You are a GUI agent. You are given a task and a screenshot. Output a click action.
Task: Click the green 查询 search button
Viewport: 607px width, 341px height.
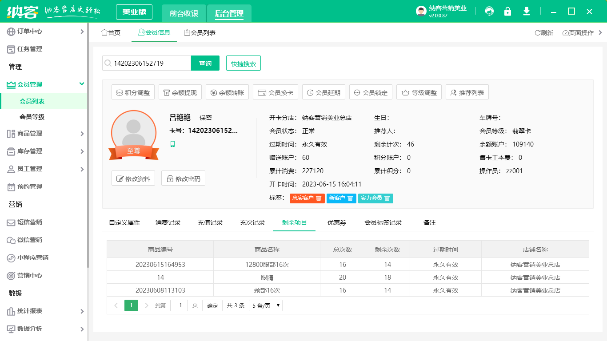(205, 63)
